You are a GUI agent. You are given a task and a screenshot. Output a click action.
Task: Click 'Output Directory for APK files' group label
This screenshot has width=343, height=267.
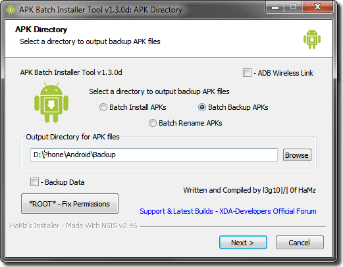coord(72,137)
